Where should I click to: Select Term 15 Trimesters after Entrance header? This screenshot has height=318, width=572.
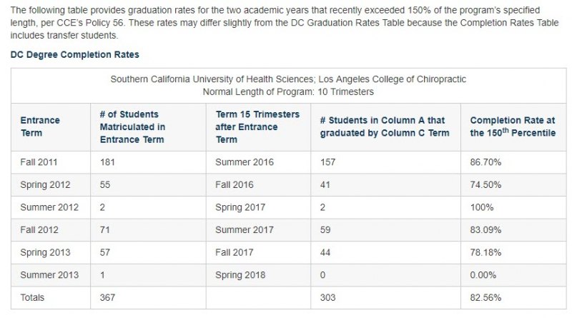(257, 127)
